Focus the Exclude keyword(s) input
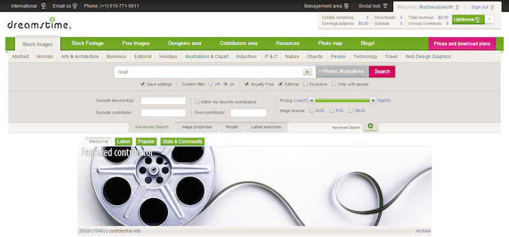Viewport: 509px width, 237px height. 163,101
